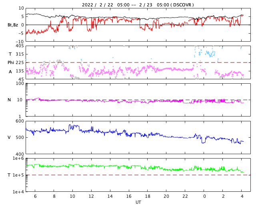
Task: Select the '1e+4' temperature tick
Action: pos(18,192)
